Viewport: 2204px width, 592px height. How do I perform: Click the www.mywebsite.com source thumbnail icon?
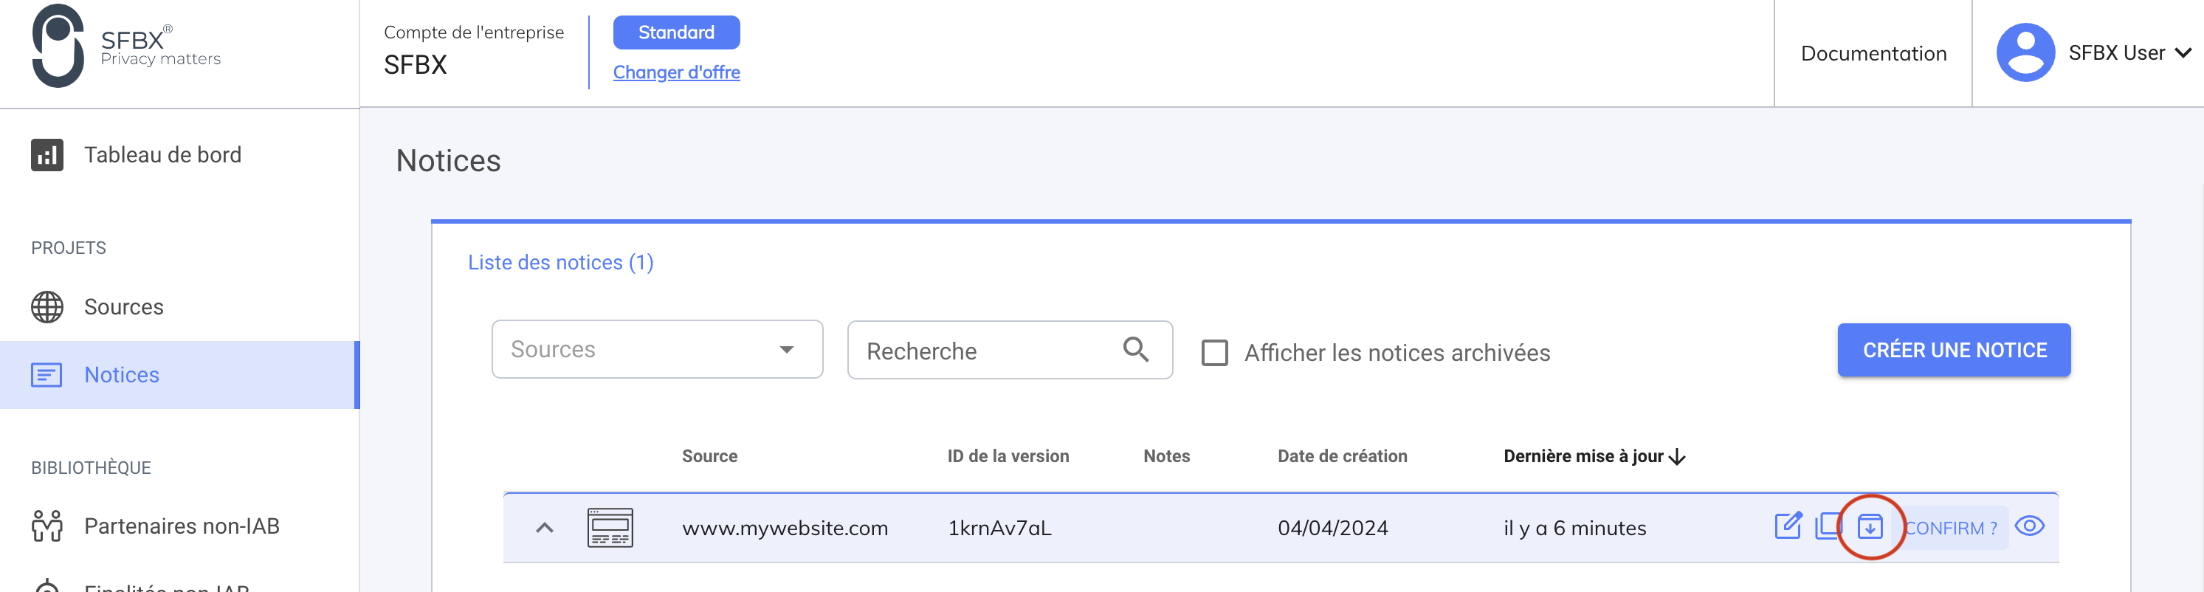click(x=609, y=527)
